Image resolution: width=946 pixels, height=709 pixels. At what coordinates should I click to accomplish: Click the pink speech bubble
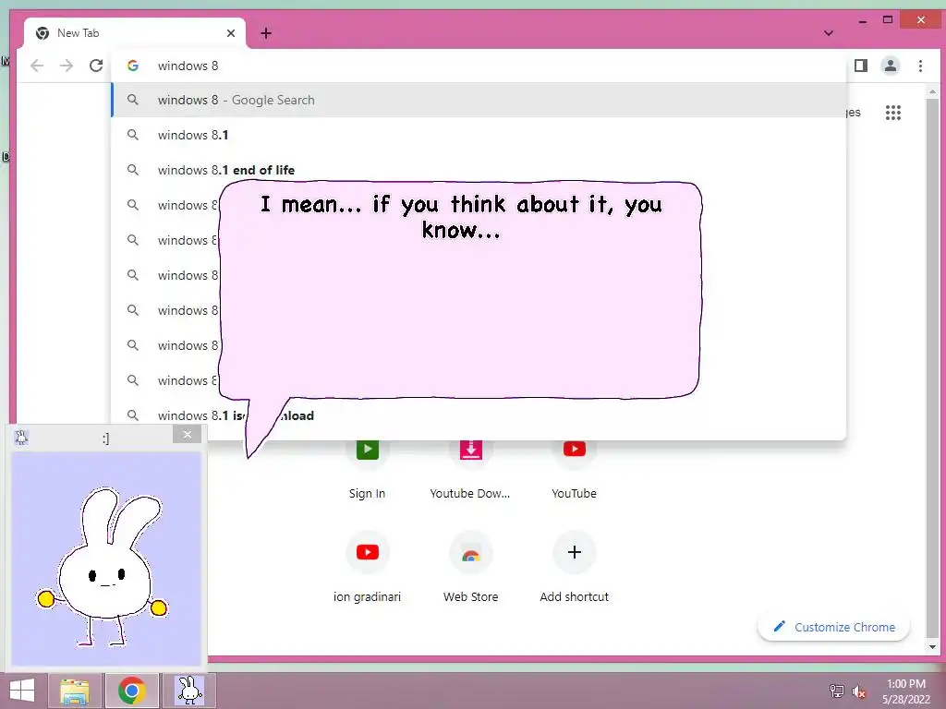point(460,289)
